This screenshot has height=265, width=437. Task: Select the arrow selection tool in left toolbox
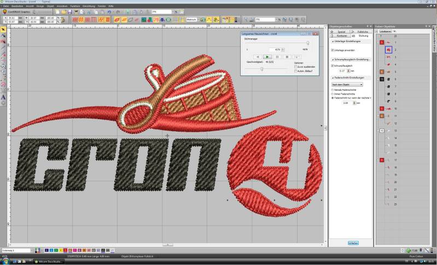click(x=3, y=29)
